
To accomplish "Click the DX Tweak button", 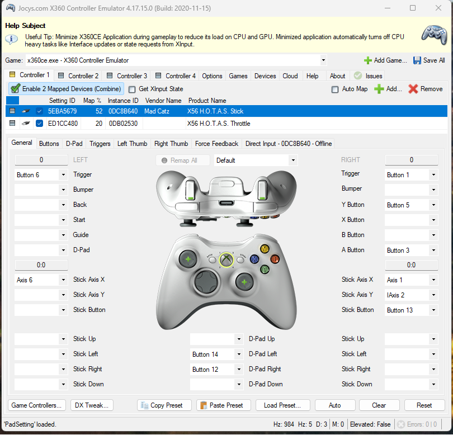I will (x=91, y=405).
